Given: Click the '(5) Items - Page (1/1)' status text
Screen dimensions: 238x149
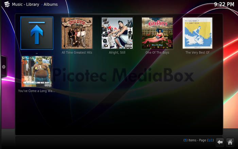Looking at the screenshot, I should pos(199,140).
